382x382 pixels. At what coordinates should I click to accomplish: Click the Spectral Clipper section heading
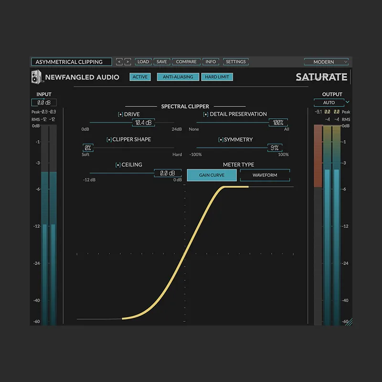tap(185, 106)
